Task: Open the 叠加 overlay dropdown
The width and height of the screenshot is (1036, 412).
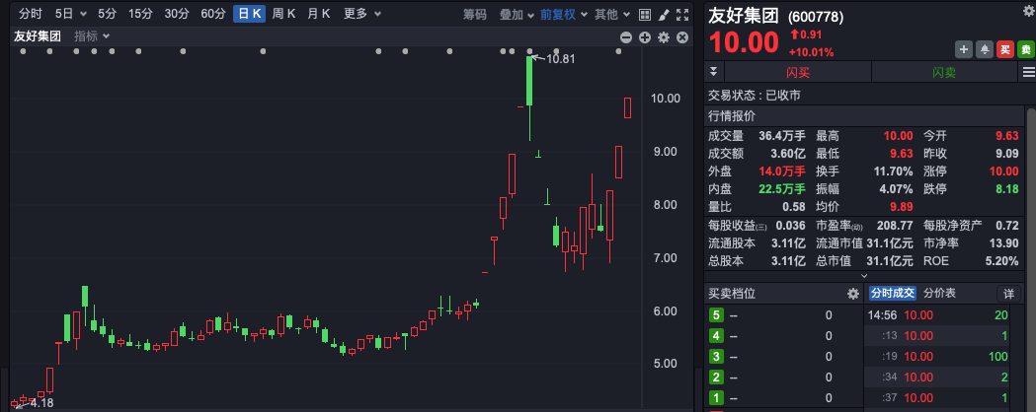Action: pyautogui.click(x=517, y=14)
